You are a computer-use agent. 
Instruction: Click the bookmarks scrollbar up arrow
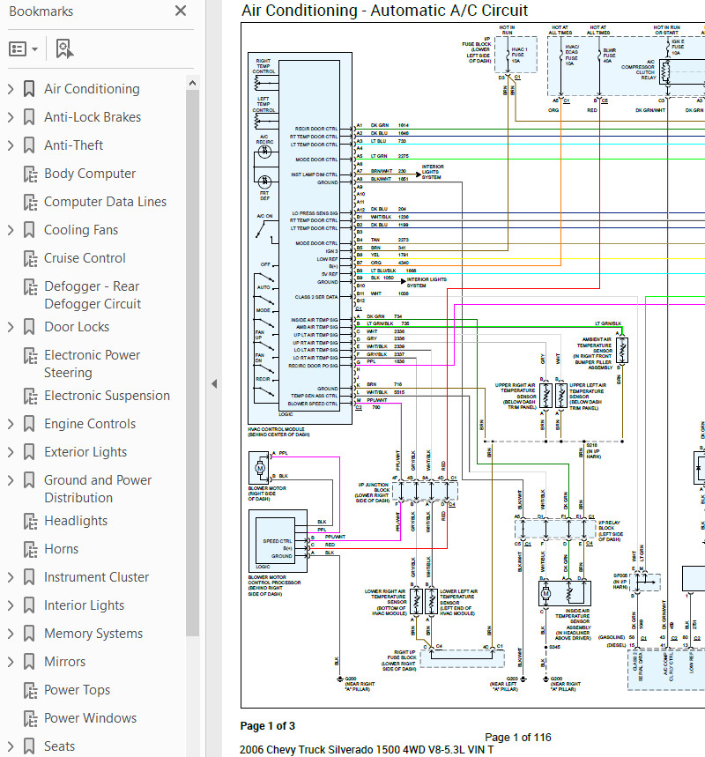pos(193,83)
